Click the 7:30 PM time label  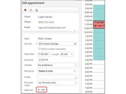(89, 88)
